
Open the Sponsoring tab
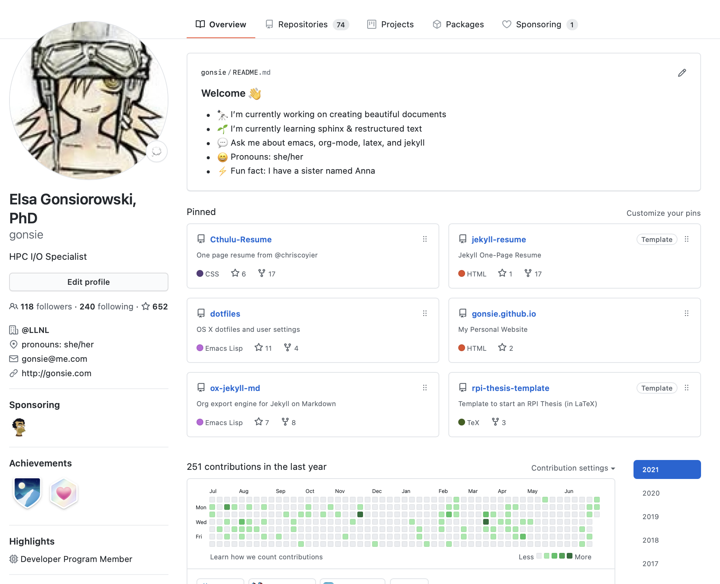pos(540,24)
